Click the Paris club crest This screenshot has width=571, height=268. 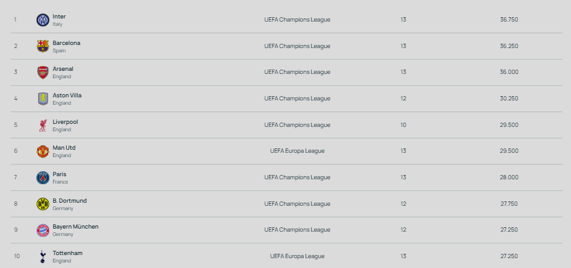click(x=43, y=177)
